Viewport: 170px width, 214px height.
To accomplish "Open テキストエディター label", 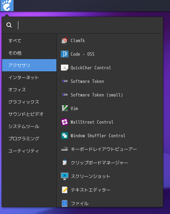I will coord(90,190).
